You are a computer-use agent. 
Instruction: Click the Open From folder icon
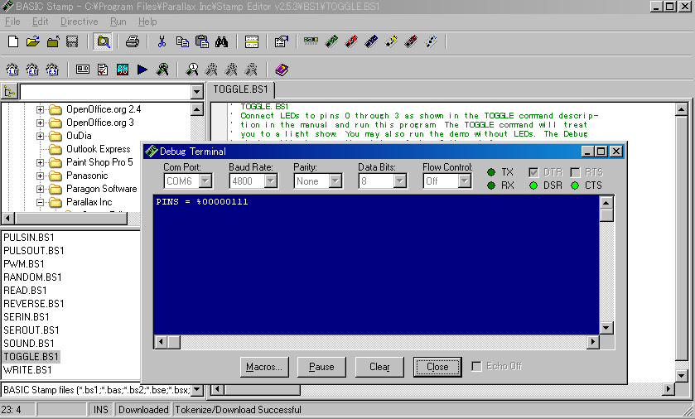tap(53, 42)
